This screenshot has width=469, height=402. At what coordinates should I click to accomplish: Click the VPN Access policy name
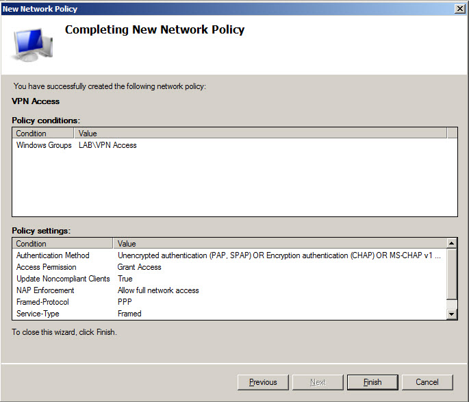[36, 101]
